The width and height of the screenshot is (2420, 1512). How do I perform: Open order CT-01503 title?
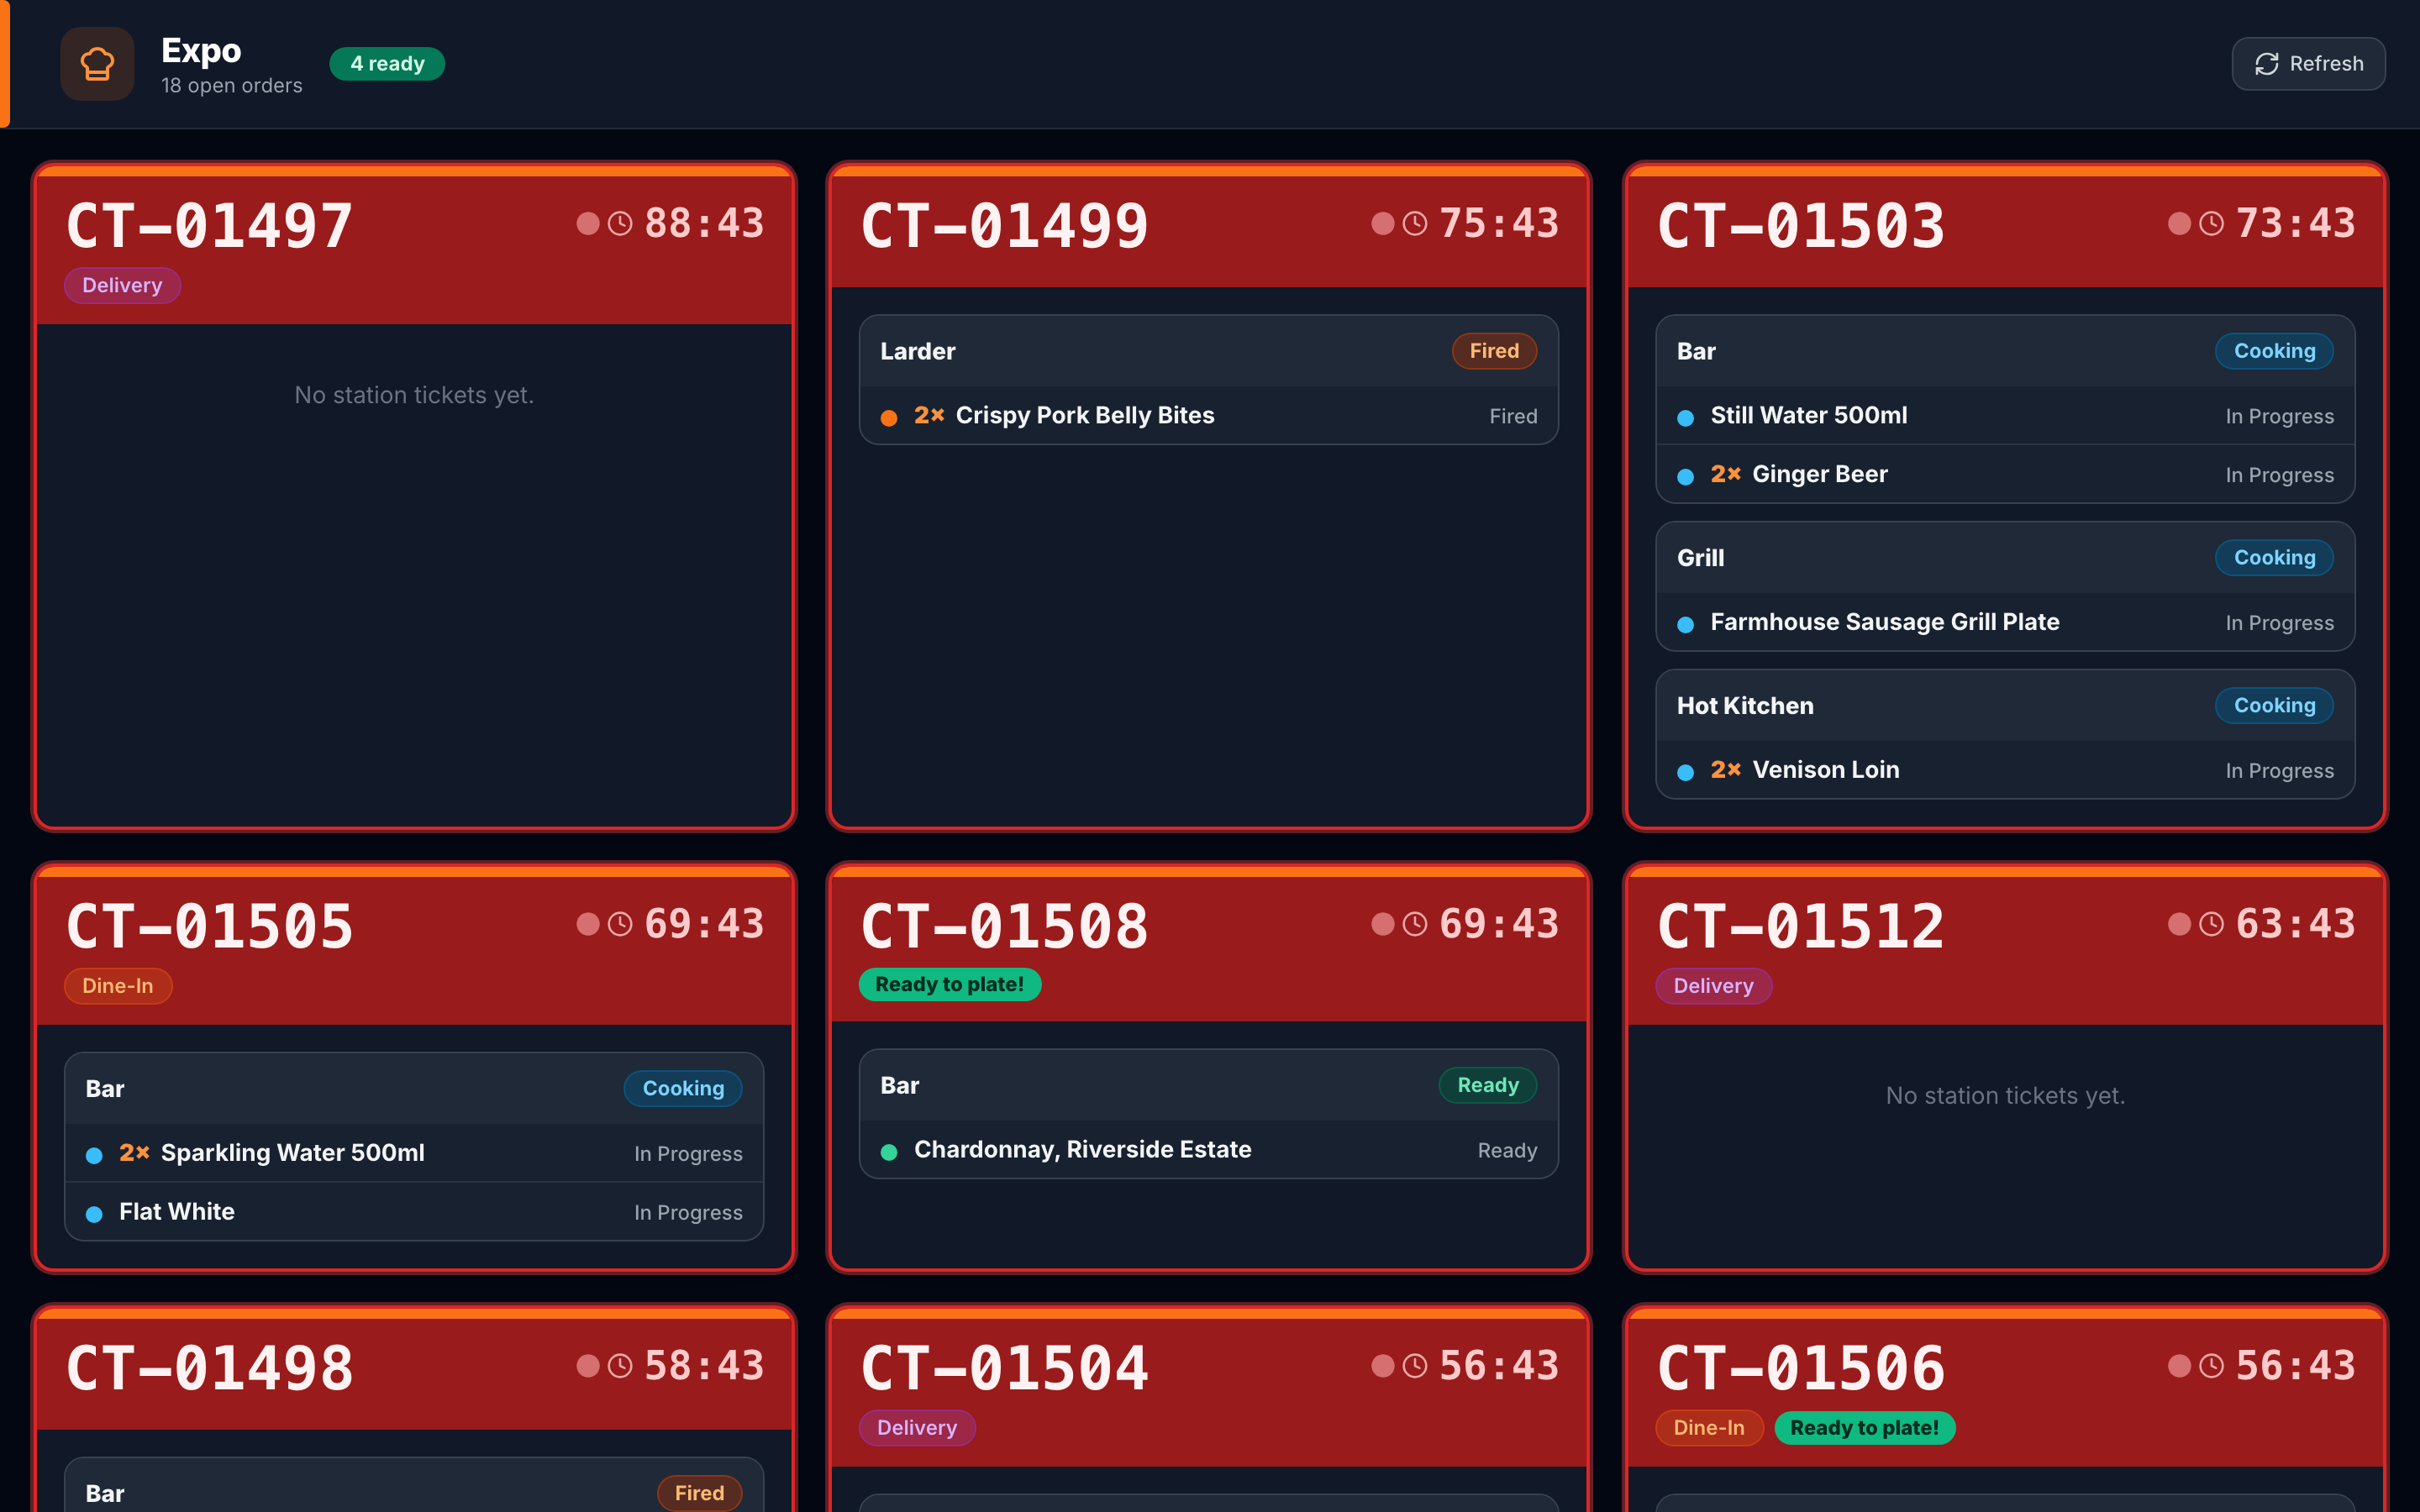pyautogui.click(x=1801, y=226)
